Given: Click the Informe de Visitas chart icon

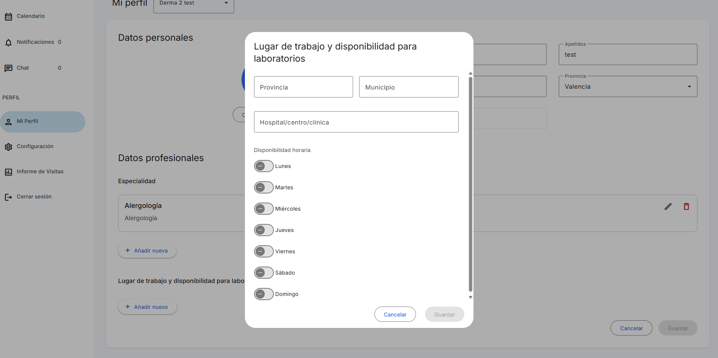Looking at the screenshot, I should (x=8, y=172).
